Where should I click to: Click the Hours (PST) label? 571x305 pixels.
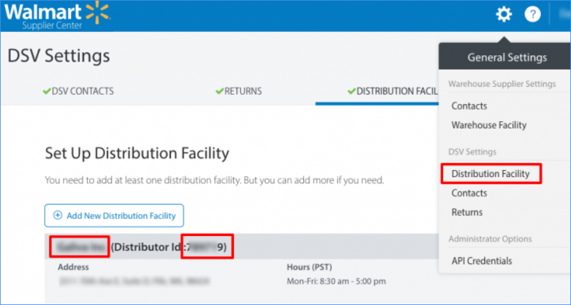click(x=309, y=267)
